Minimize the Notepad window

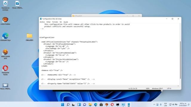click(x=167, y=19)
